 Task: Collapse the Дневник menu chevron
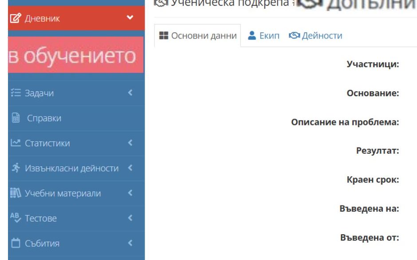pyautogui.click(x=130, y=18)
